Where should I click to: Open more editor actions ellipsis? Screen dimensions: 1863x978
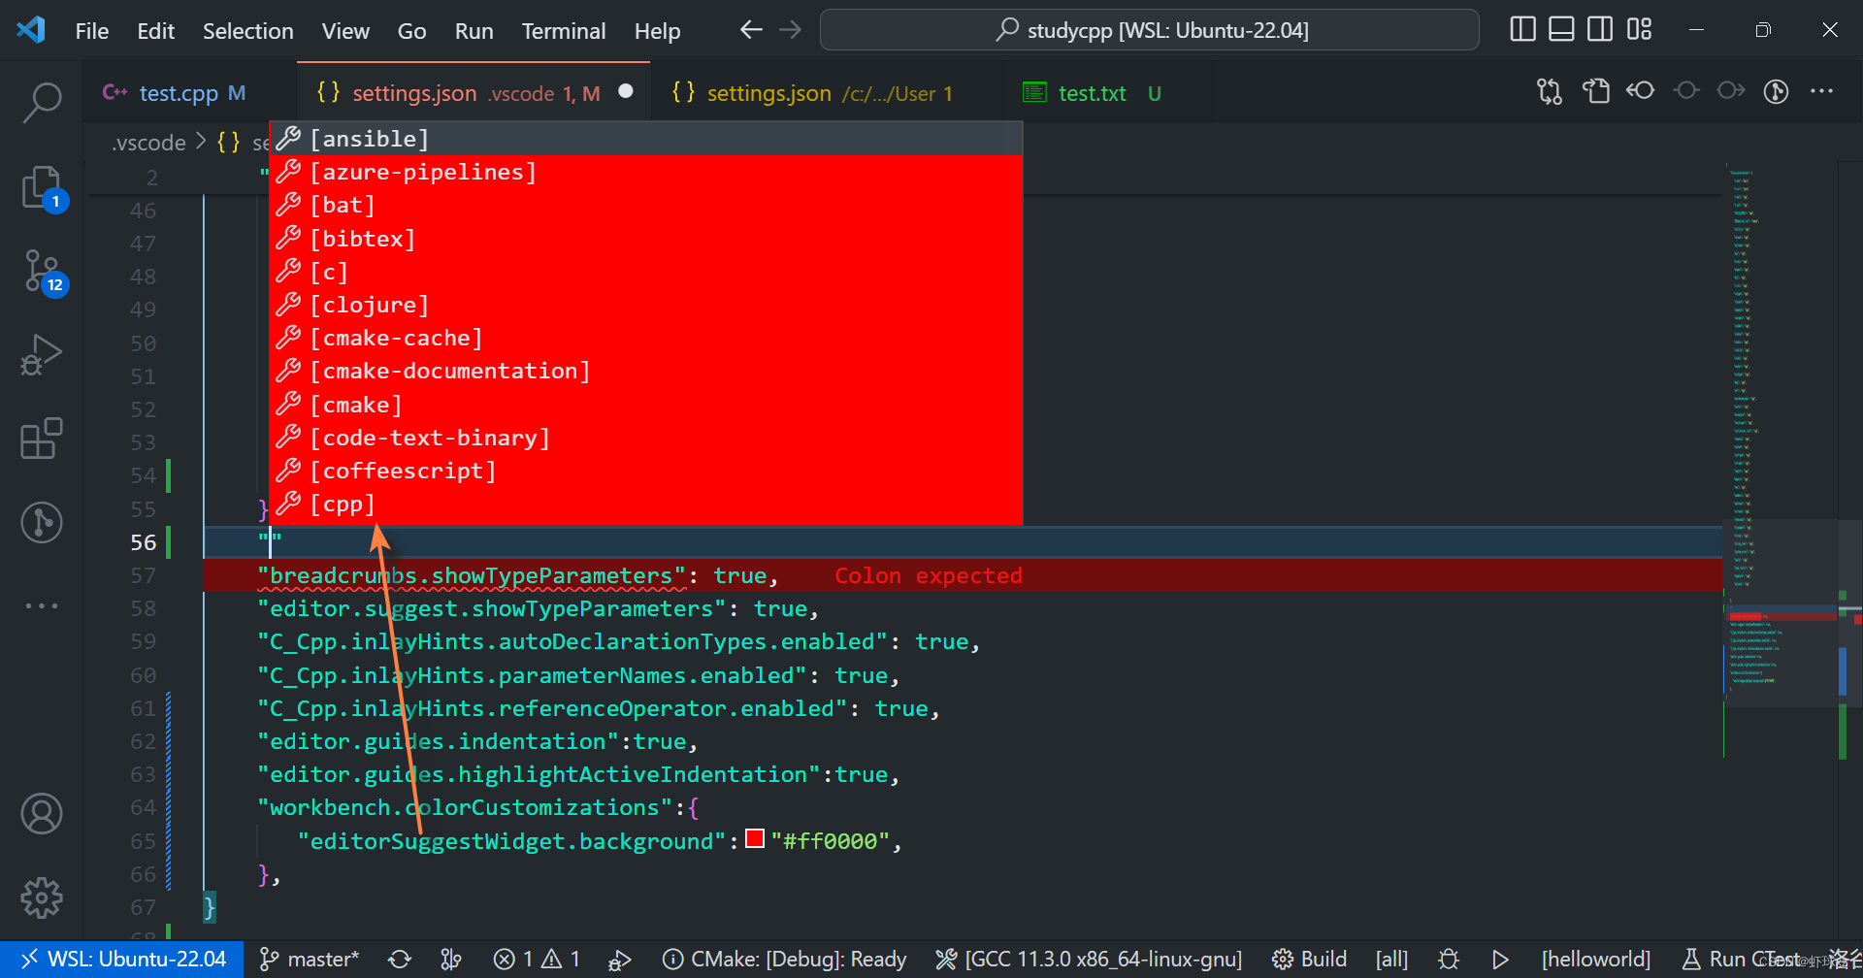(1822, 91)
